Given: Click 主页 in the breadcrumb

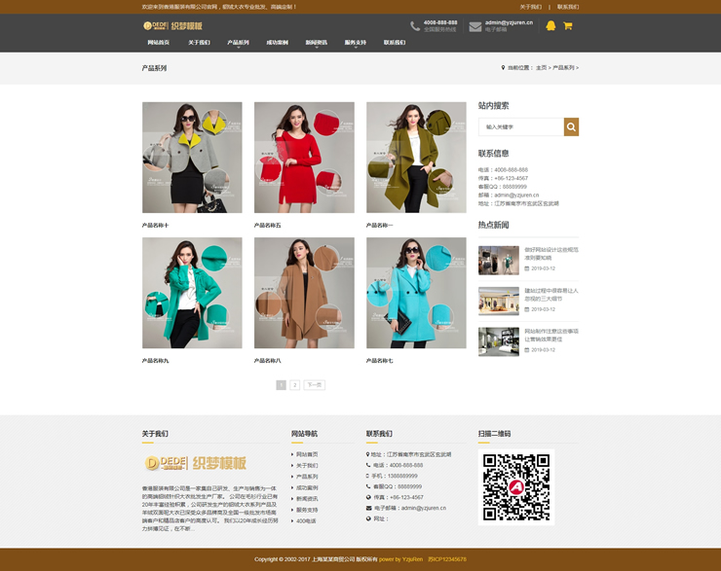Looking at the screenshot, I should click(x=541, y=68).
